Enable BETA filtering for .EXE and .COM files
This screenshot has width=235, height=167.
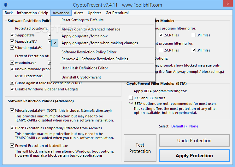[x=131, y=98]
